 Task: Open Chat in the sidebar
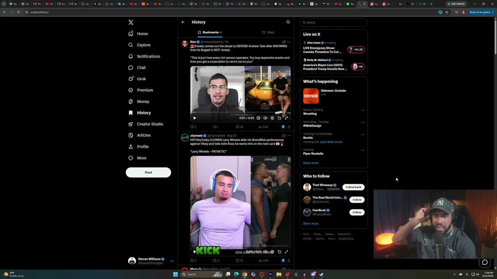pyautogui.click(x=137, y=67)
